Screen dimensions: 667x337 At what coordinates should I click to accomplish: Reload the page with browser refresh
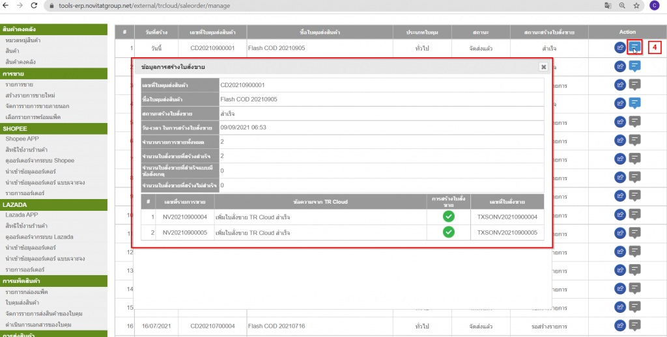(x=36, y=5)
